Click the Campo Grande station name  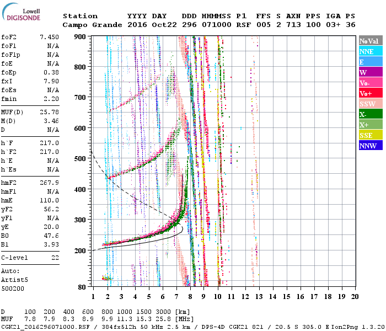(92, 25)
